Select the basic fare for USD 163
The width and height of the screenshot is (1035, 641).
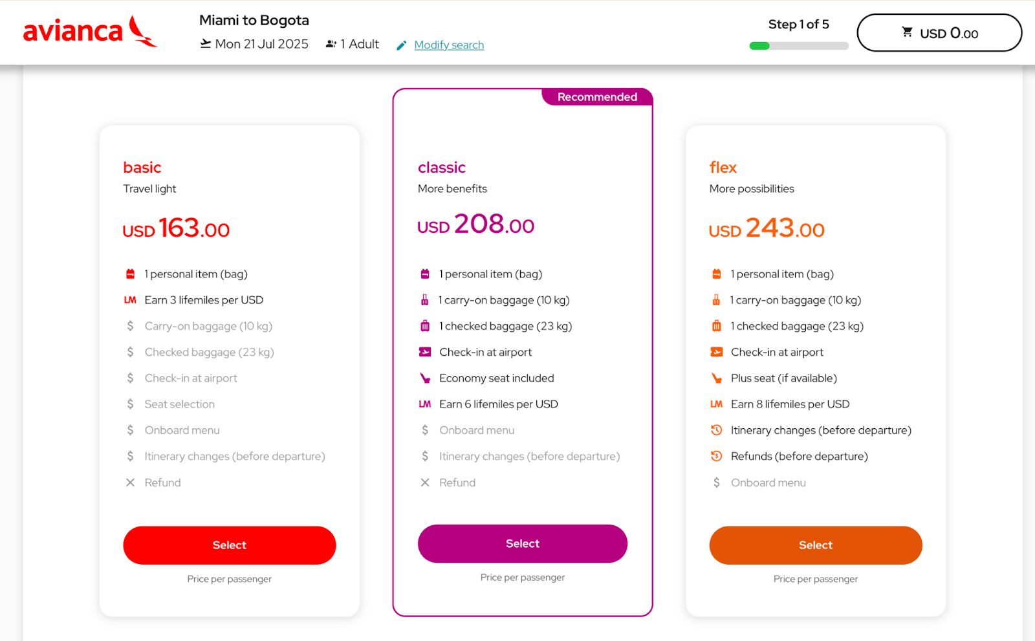coord(230,545)
